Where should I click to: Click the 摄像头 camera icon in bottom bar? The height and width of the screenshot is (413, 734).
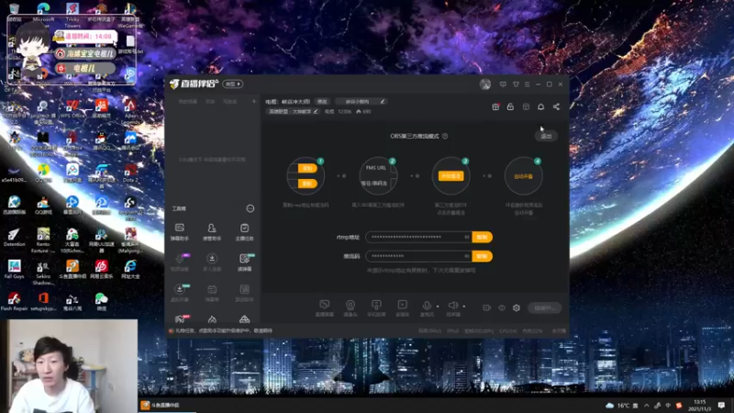pyautogui.click(x=350, y=307)
